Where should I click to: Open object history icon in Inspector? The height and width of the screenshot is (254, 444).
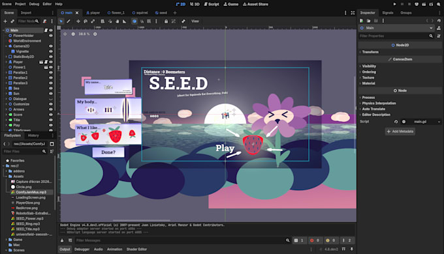tap(439, 21)
